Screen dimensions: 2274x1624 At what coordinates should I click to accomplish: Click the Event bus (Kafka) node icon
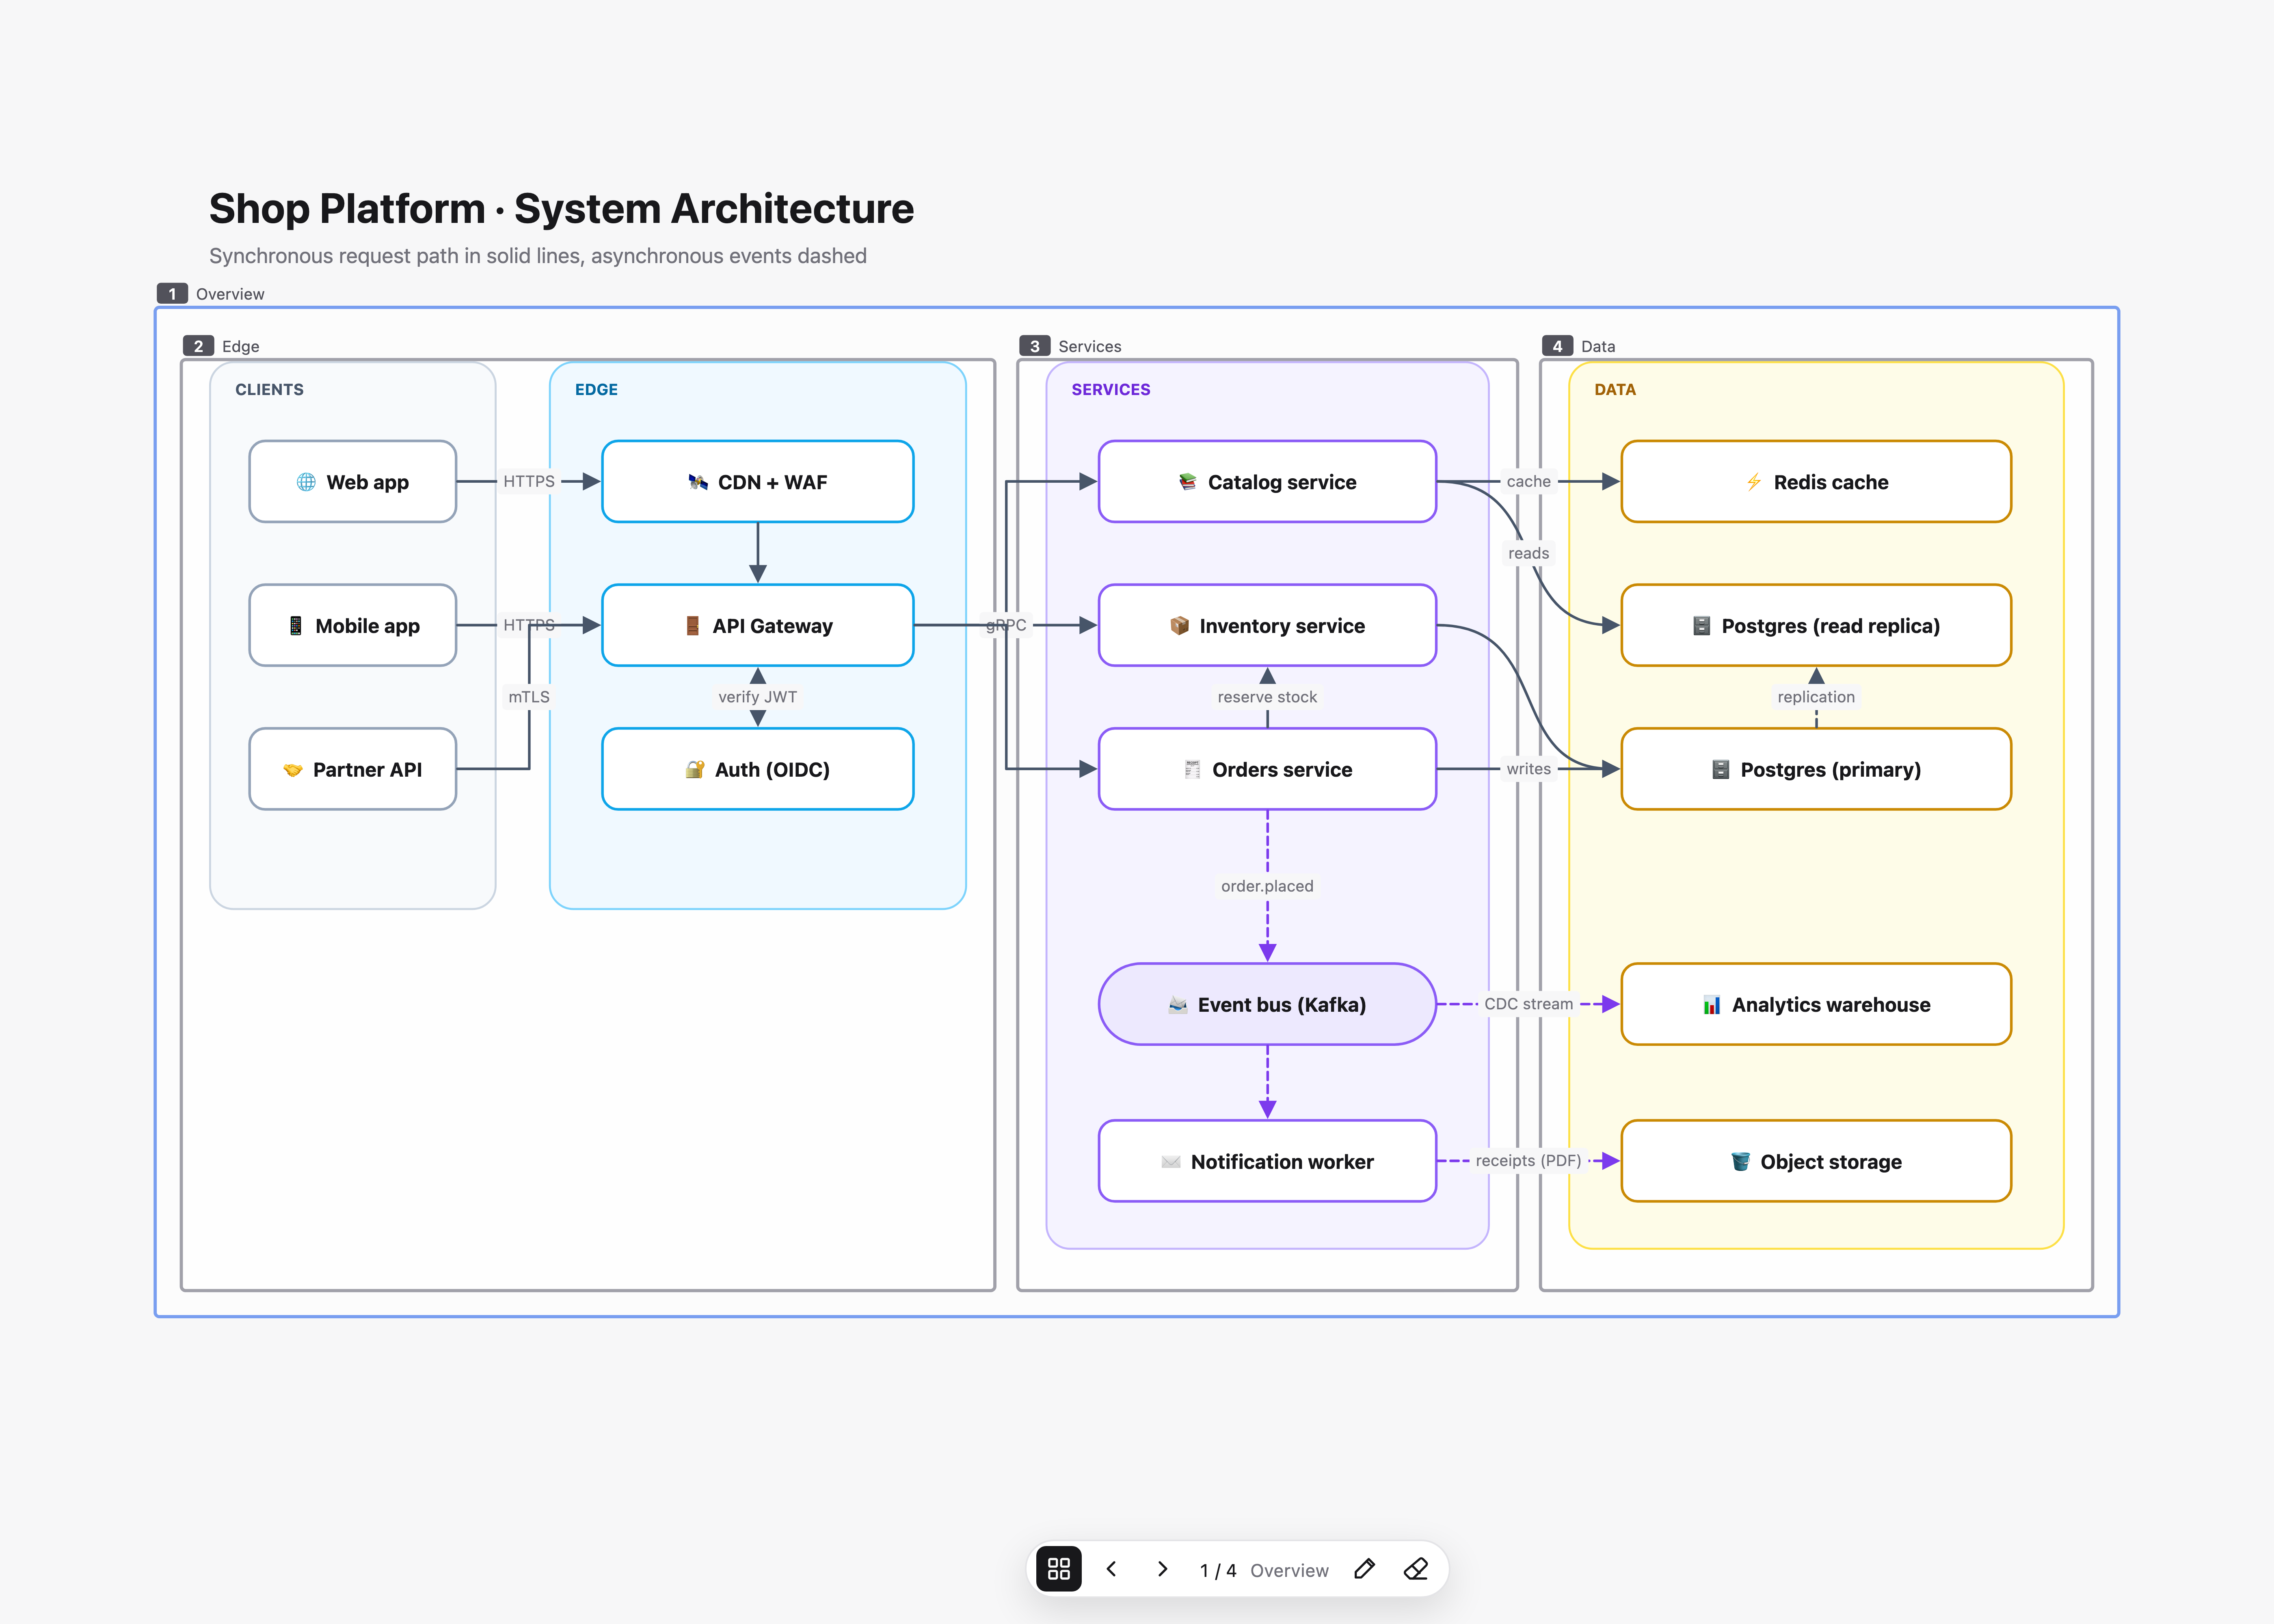pos(1178,1005)
